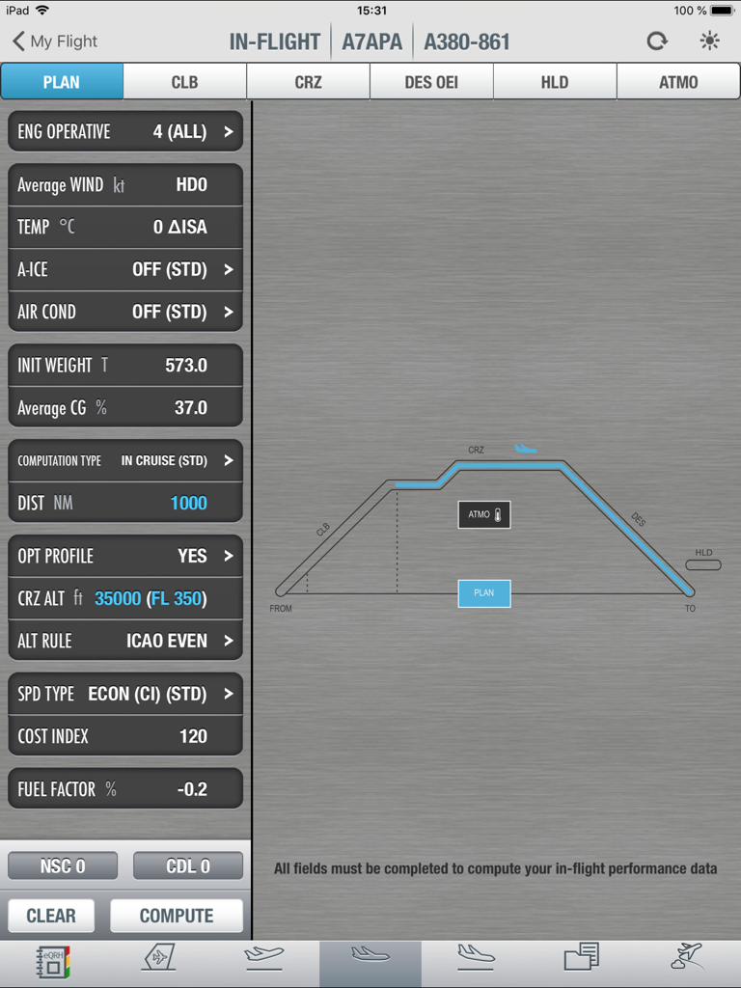Screen dimensions: 741x988
Task: Open the documents module icon
Action: (x=581, y=956)
